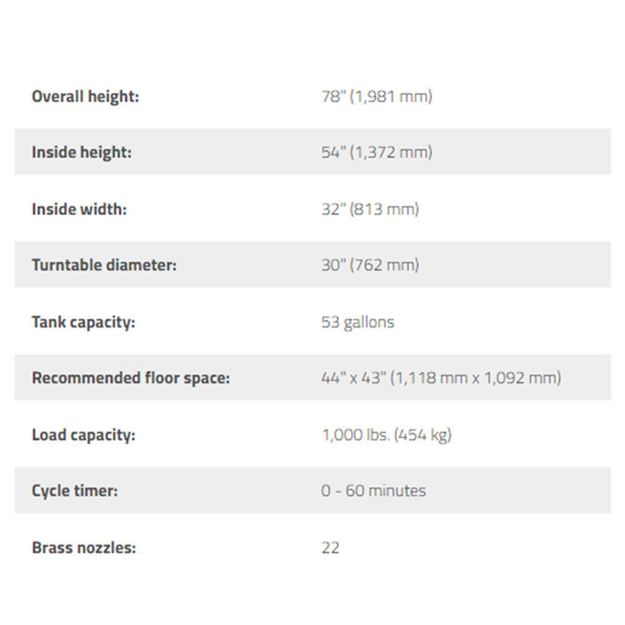Select the Inside height label
Viewport: 625px width, 625px height.
click(82, 152)
